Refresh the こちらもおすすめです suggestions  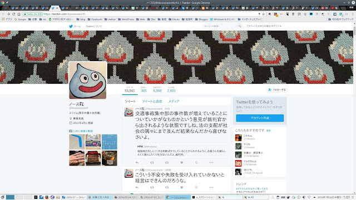[x=269, y=131]
